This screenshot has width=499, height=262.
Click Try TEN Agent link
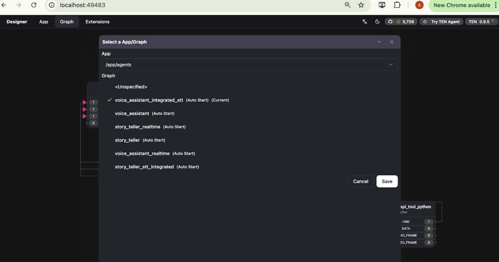(x=442, y=22)
